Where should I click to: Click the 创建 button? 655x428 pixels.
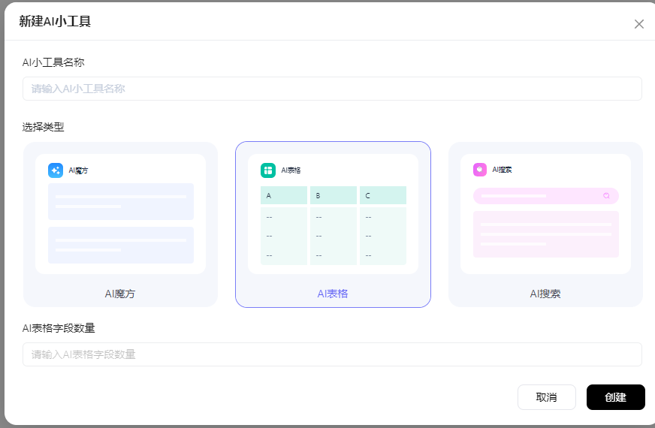[616, 397]
